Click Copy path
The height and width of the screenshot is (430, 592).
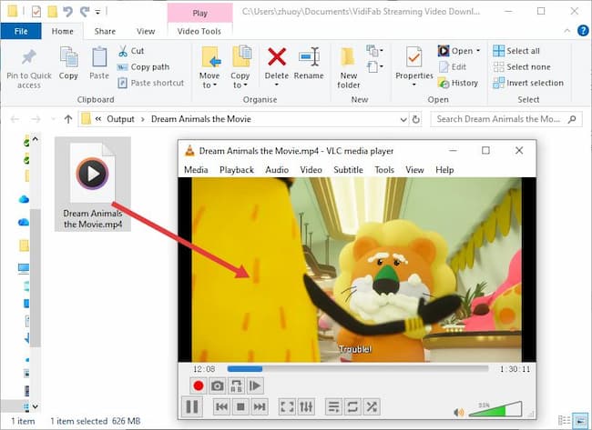143,66
